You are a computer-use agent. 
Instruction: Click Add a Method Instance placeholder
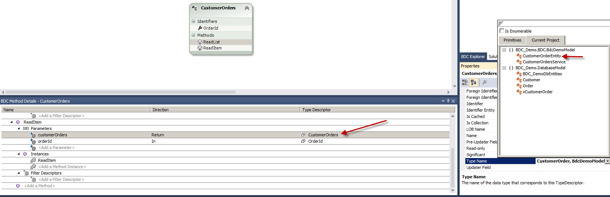coord(62,167)
